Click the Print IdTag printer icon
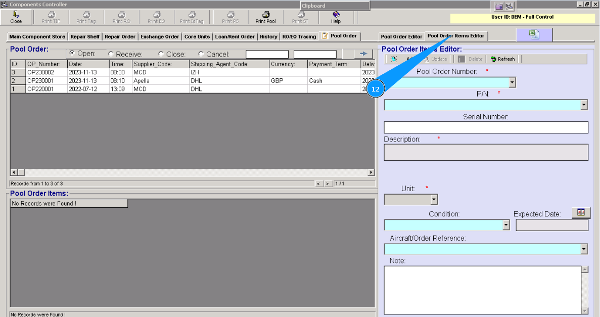Image resolution: width=600 pixels, height=317 pixels. pyautogui.click(x=192, y=15)
